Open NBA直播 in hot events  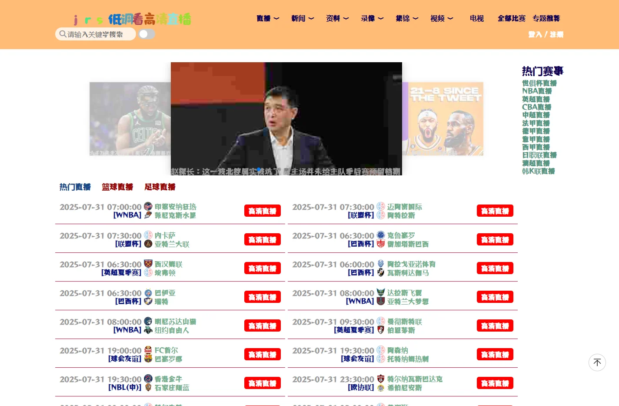pos(537,91)
